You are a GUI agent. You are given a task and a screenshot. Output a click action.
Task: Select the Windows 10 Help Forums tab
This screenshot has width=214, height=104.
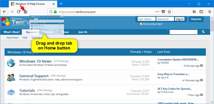point(33,4)
